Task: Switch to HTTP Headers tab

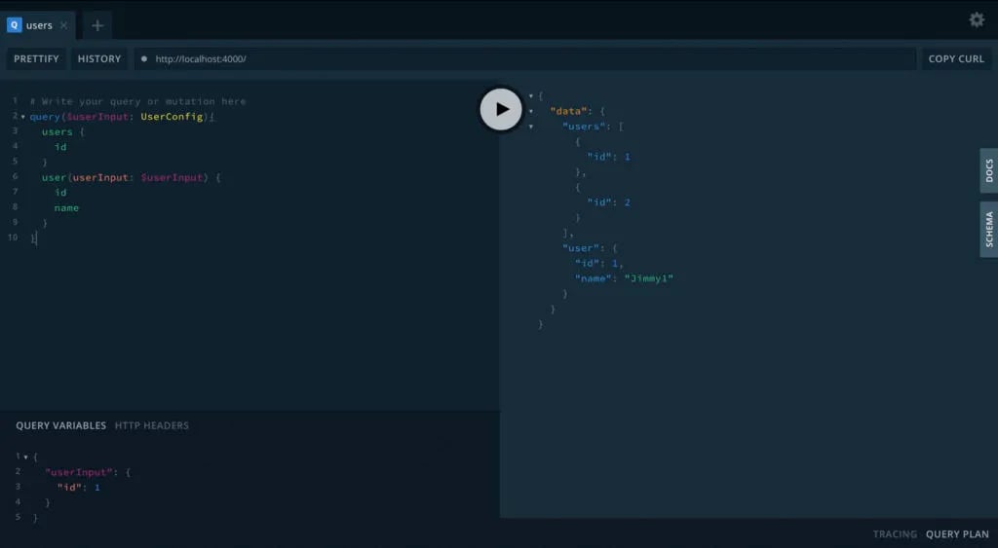Action: coord(151,425)
